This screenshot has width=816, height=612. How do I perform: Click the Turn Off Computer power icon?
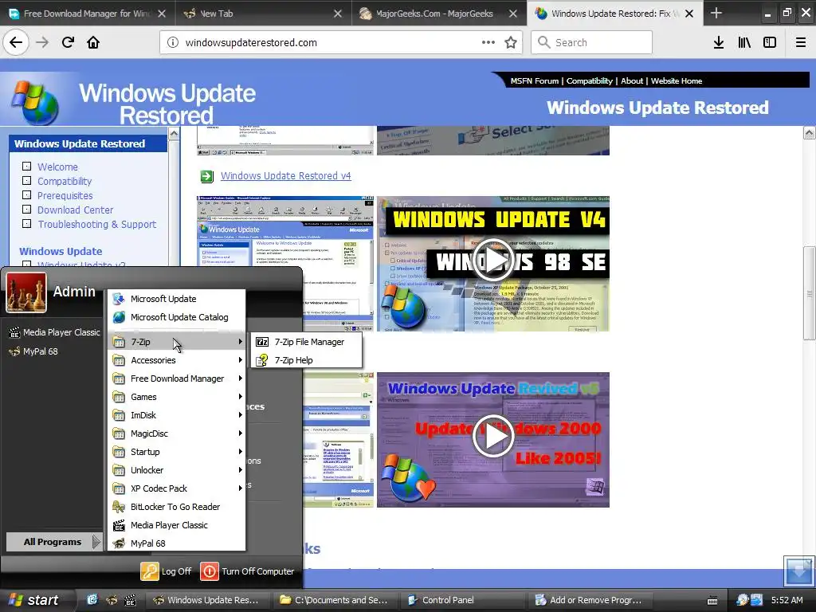point(210,571)
